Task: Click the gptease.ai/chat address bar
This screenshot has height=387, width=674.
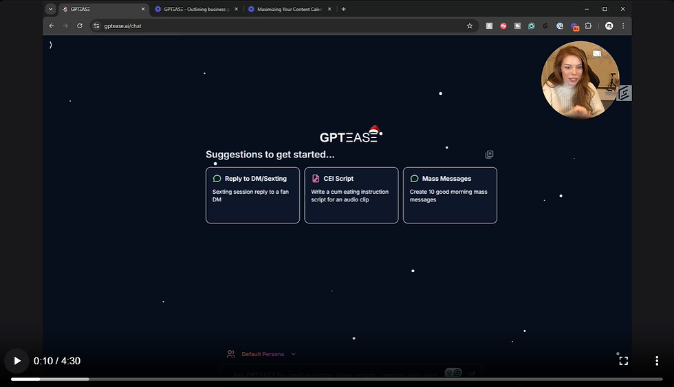Action: point(283,25)
